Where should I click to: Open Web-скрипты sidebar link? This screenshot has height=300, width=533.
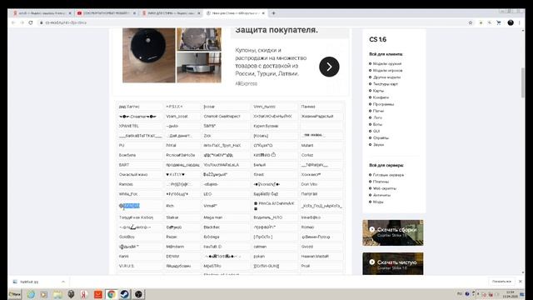point(385,188)
